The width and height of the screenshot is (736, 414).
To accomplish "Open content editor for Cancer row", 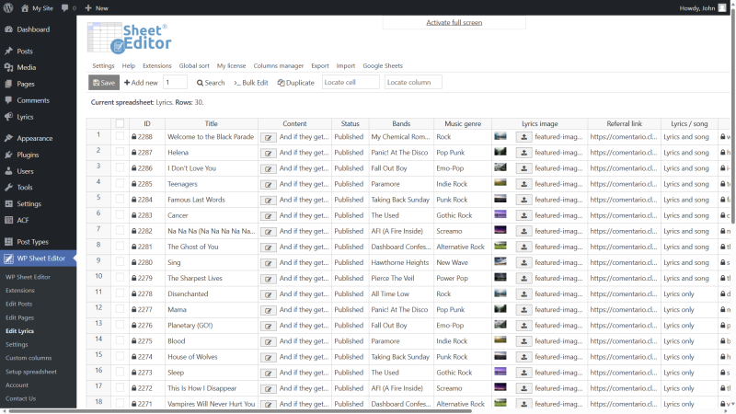I will pos(268,216).
